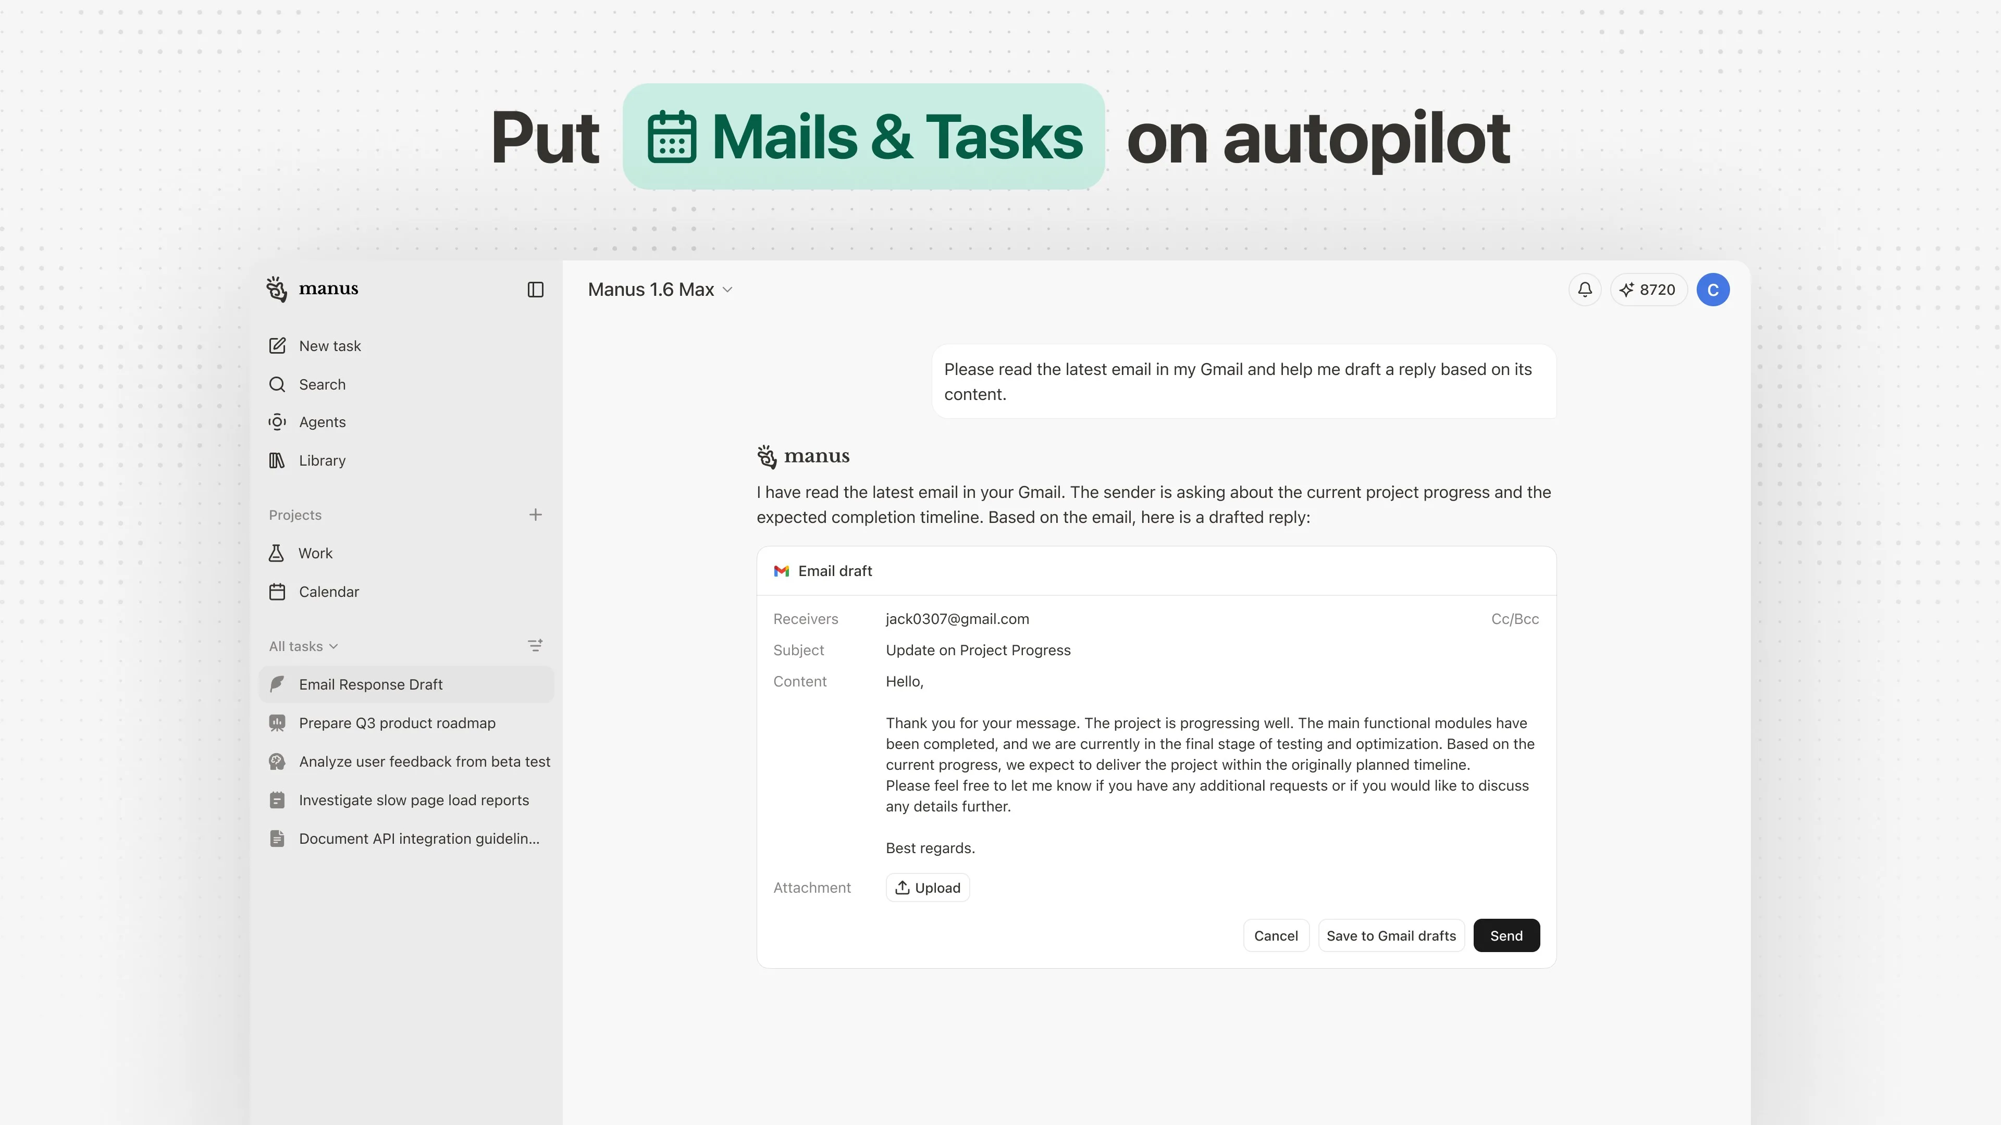2001x1125 pixels.
Task: Click the 8720 credits pill
Action: [1648, 290]
